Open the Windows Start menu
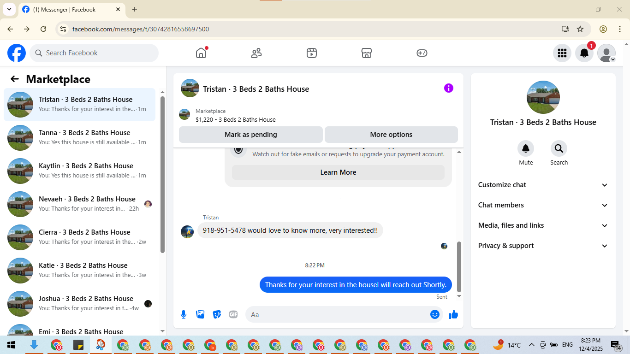 11,345
